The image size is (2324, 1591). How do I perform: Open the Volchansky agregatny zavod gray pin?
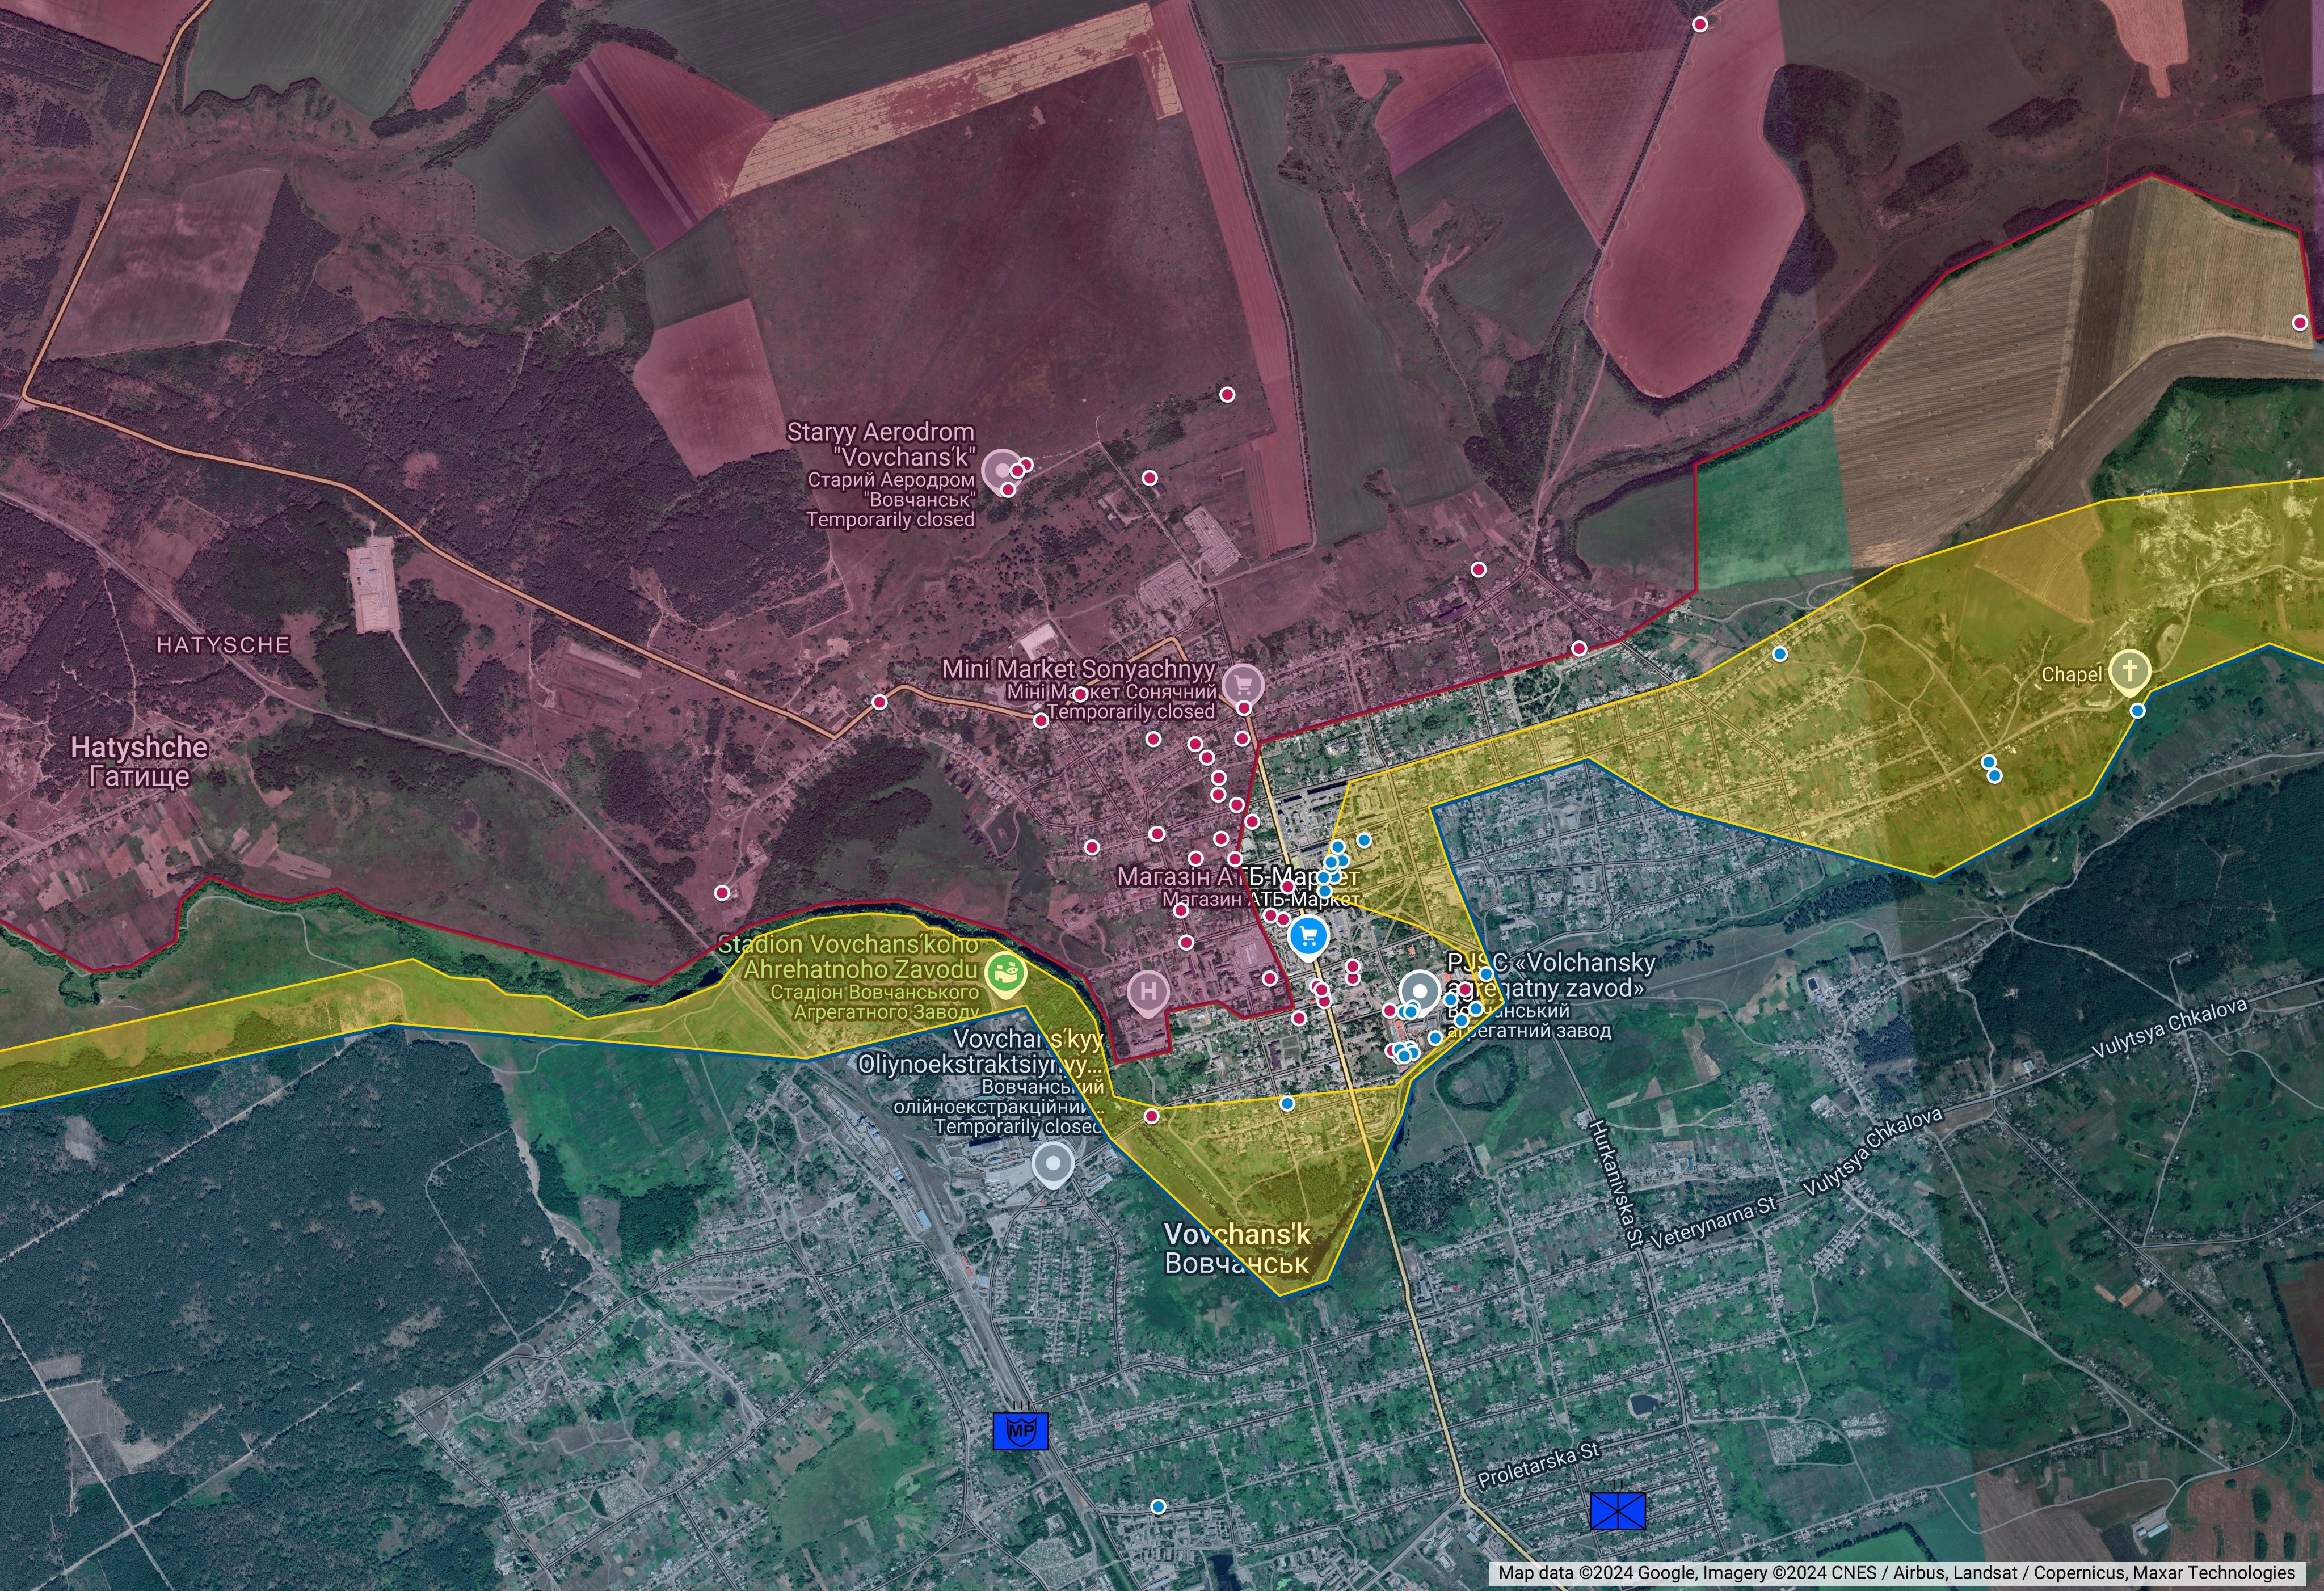1419,991
